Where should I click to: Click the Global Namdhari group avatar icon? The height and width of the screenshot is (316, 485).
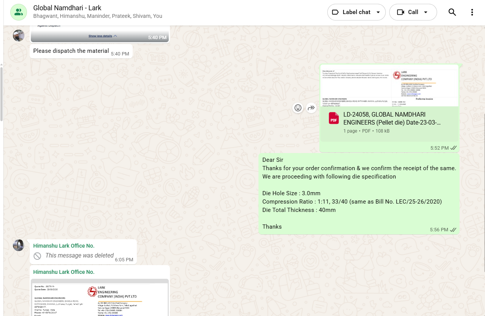click(19, 12)
